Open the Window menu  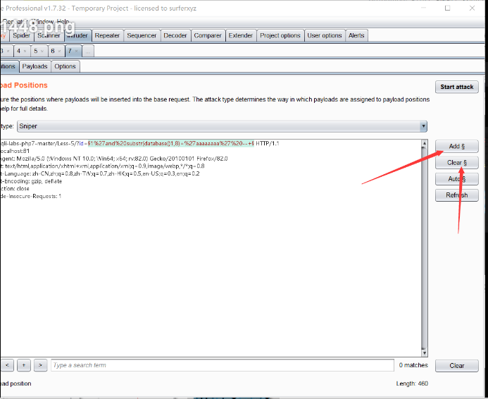(44, 21)
